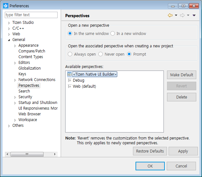This screenshot has height=177, width=202.
Task: Choose 'Always open' radio option
Action: pos(70,54)
